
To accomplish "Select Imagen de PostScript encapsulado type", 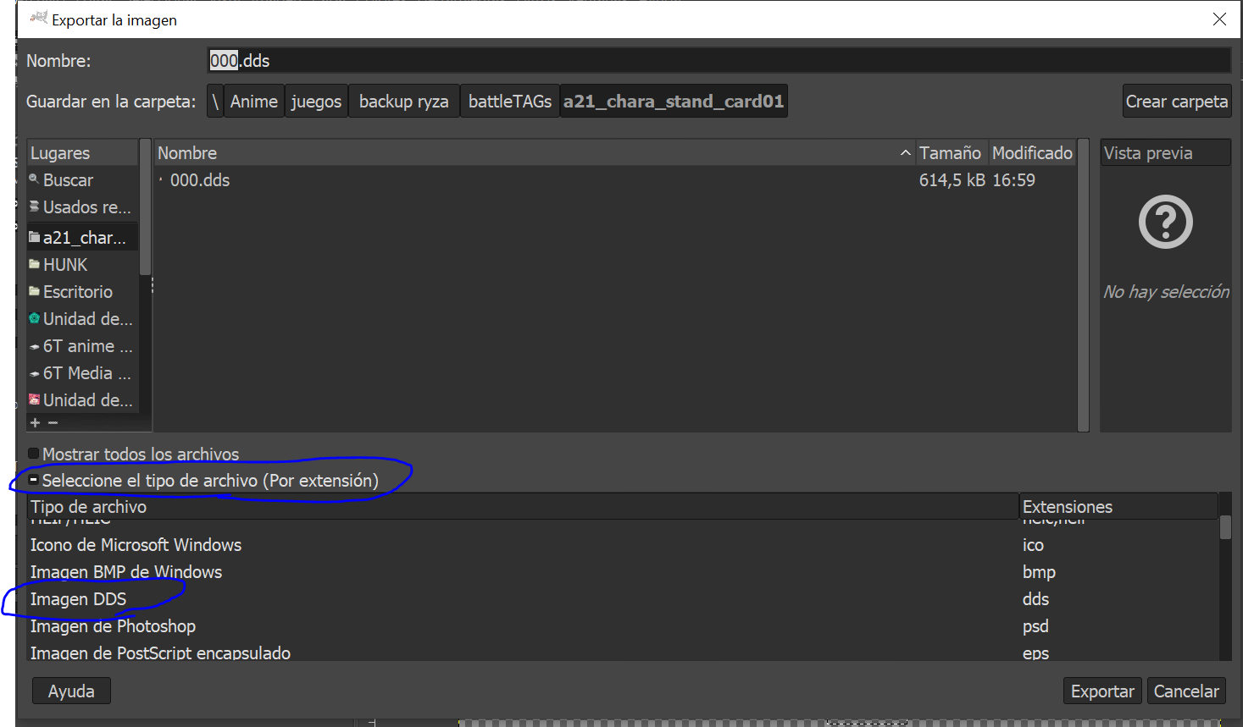I will click(160, 653).
